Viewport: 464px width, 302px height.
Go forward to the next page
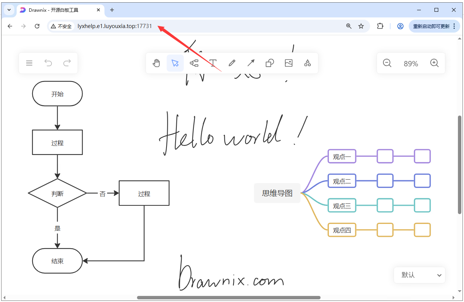click(x=23, y=26)
